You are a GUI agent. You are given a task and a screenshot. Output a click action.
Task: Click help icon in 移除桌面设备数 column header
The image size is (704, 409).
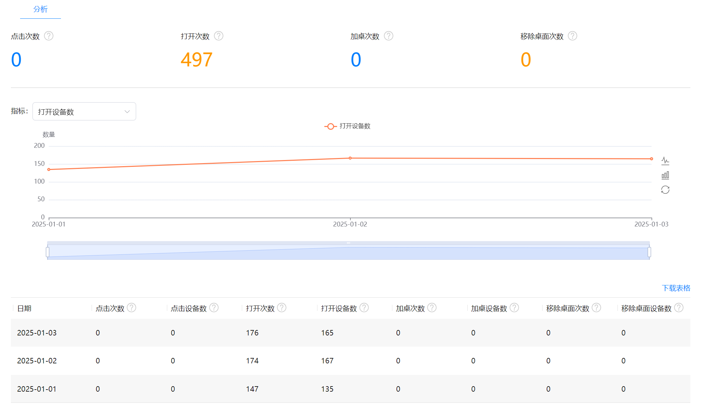(x=679, y=308)
